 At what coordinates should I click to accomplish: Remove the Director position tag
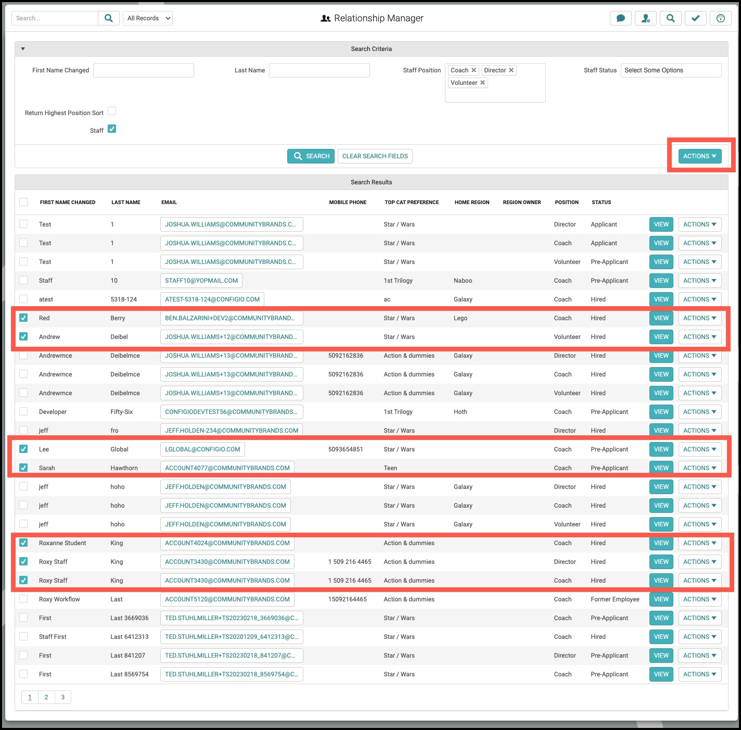pyautogui.click(x=511, y=70)
